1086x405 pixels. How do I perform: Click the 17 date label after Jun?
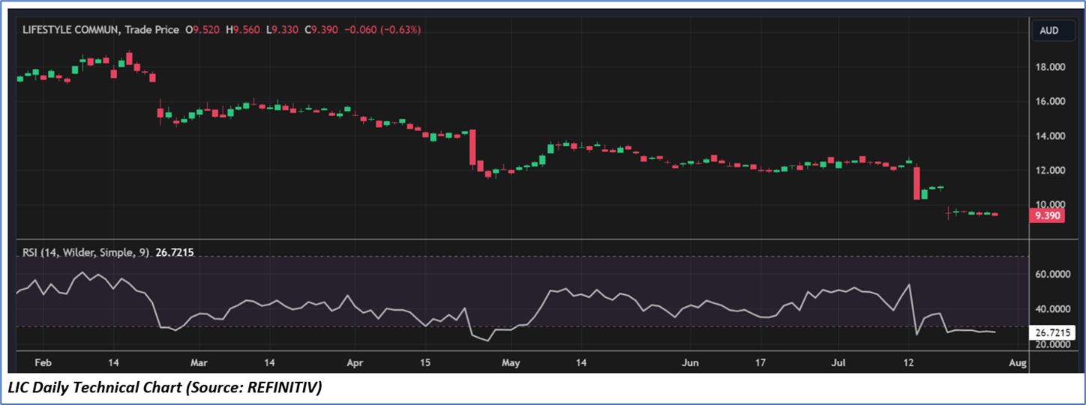pos(760,362)
